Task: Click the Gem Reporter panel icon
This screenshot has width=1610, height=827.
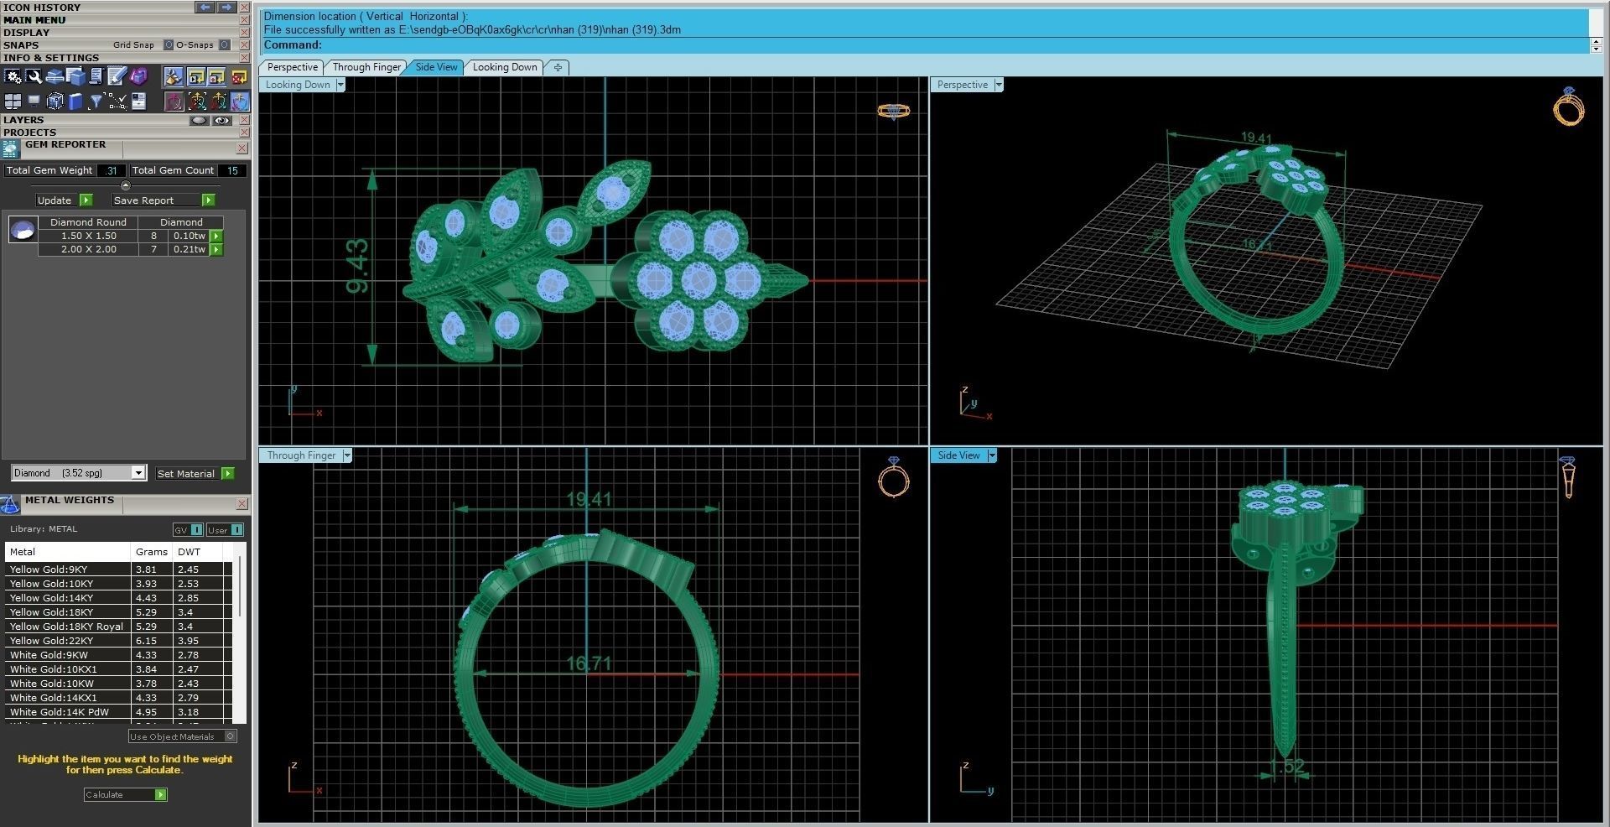Action: pyautogui.click(x=11, y=149)
